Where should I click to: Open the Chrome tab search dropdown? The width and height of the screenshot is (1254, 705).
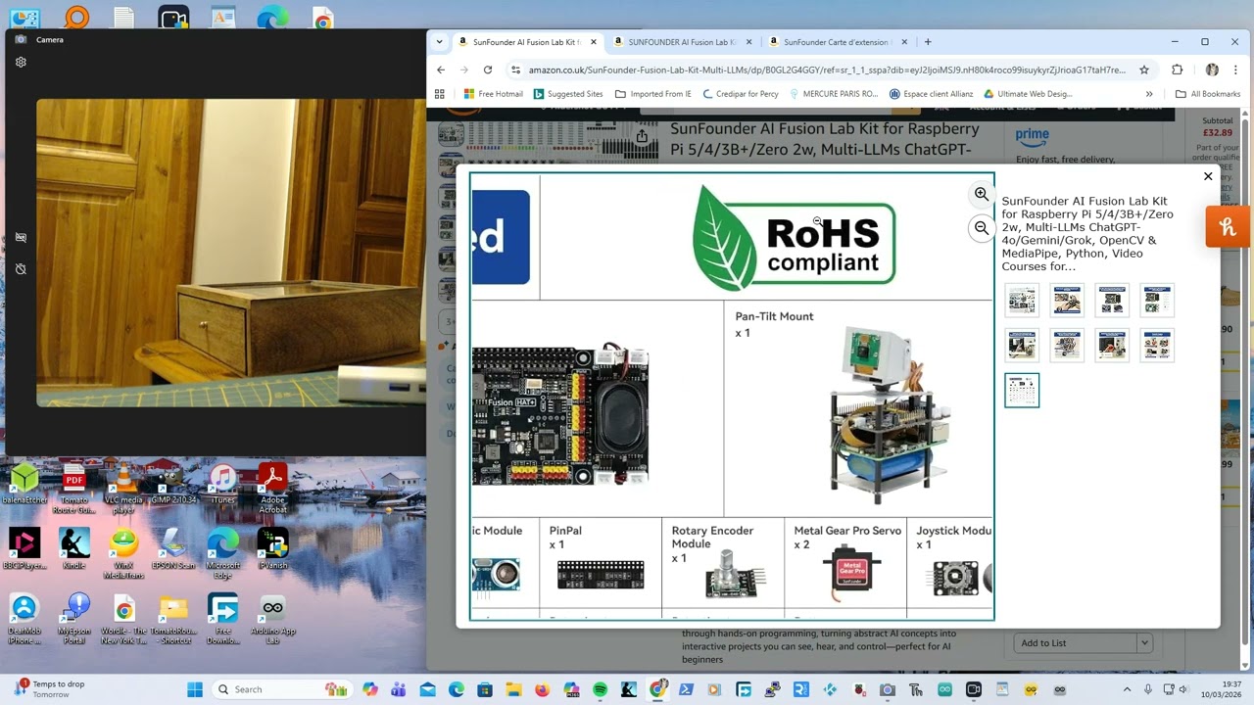439,42
